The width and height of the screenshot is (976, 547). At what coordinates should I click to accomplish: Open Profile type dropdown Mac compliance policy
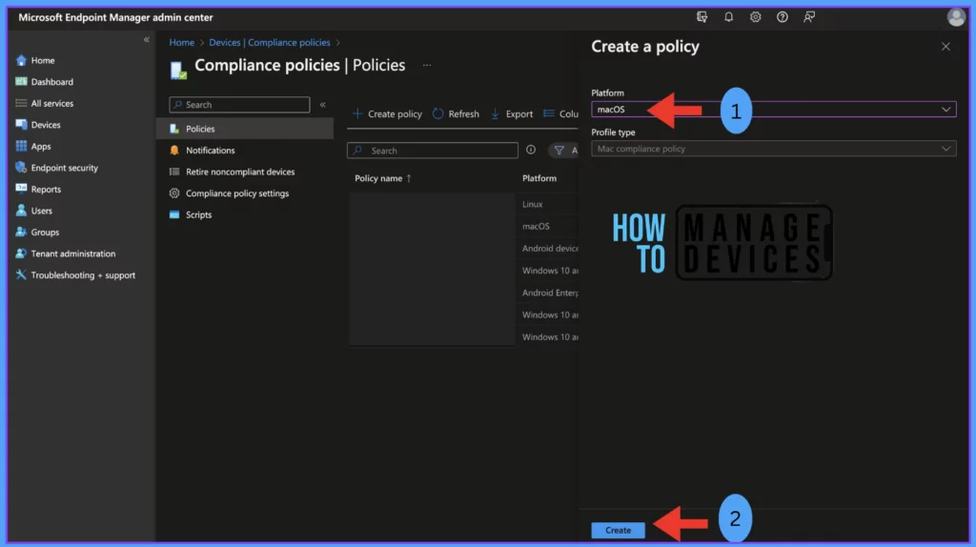pos(773,149)
